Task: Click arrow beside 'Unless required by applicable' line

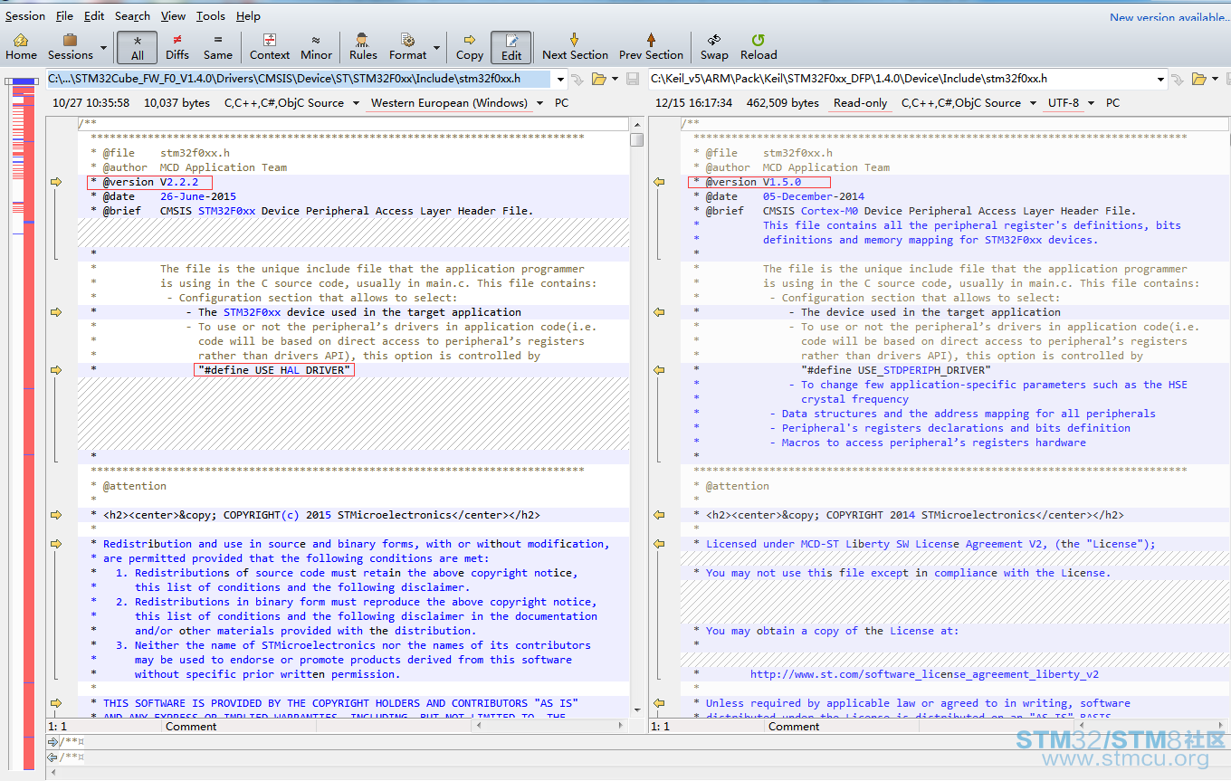Action: point(659,703)
